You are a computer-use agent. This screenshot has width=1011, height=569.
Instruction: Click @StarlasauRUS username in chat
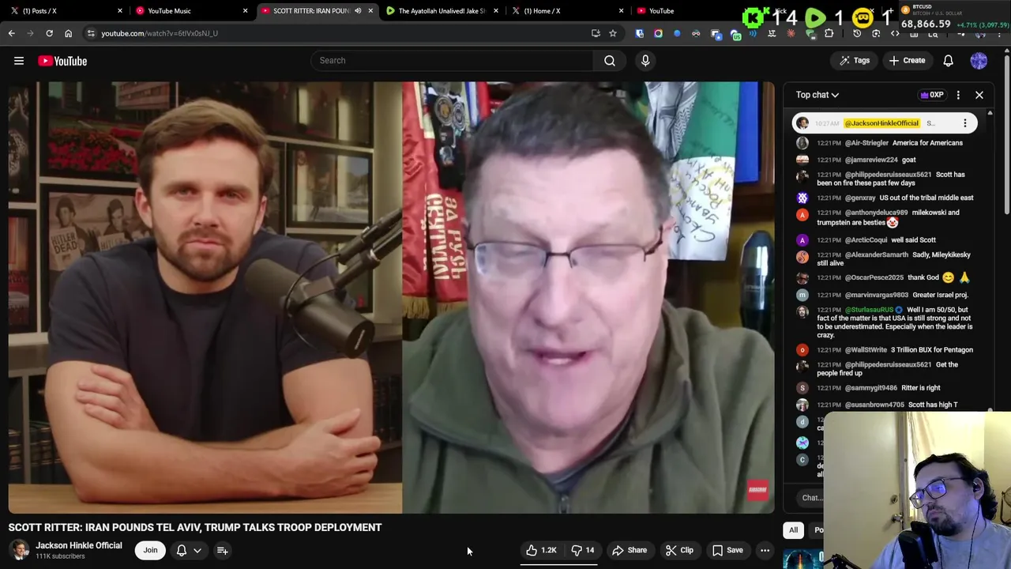[x=870, y=310]
